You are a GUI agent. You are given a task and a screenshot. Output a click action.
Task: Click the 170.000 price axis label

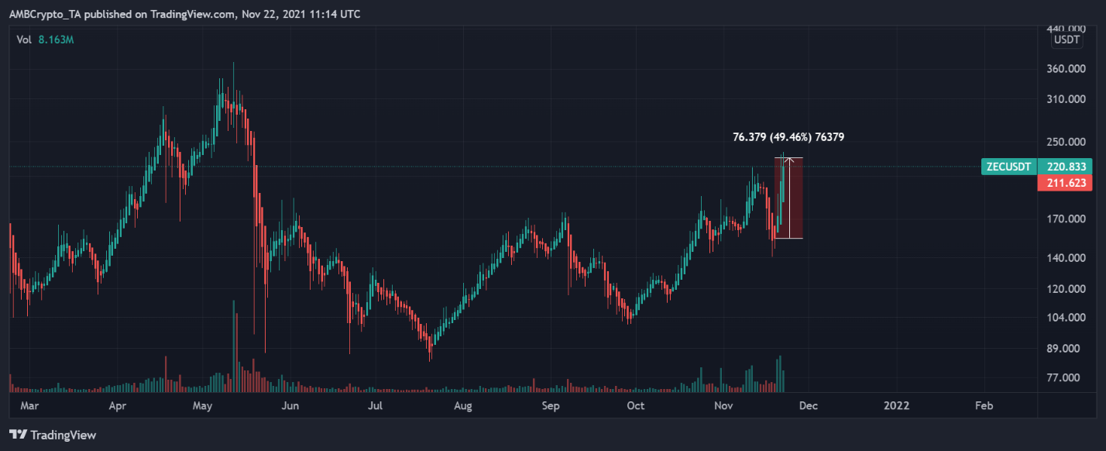(1066, 219)
